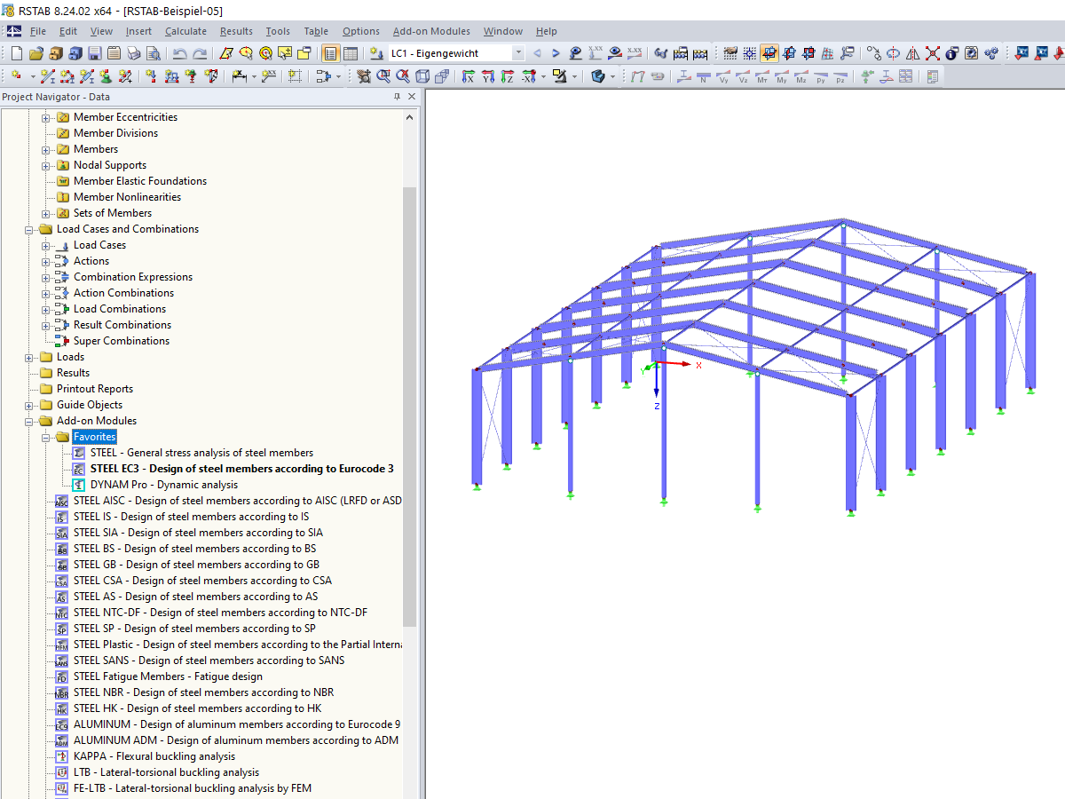Expand the Nodal Supports tree node

tap(46, 165)
